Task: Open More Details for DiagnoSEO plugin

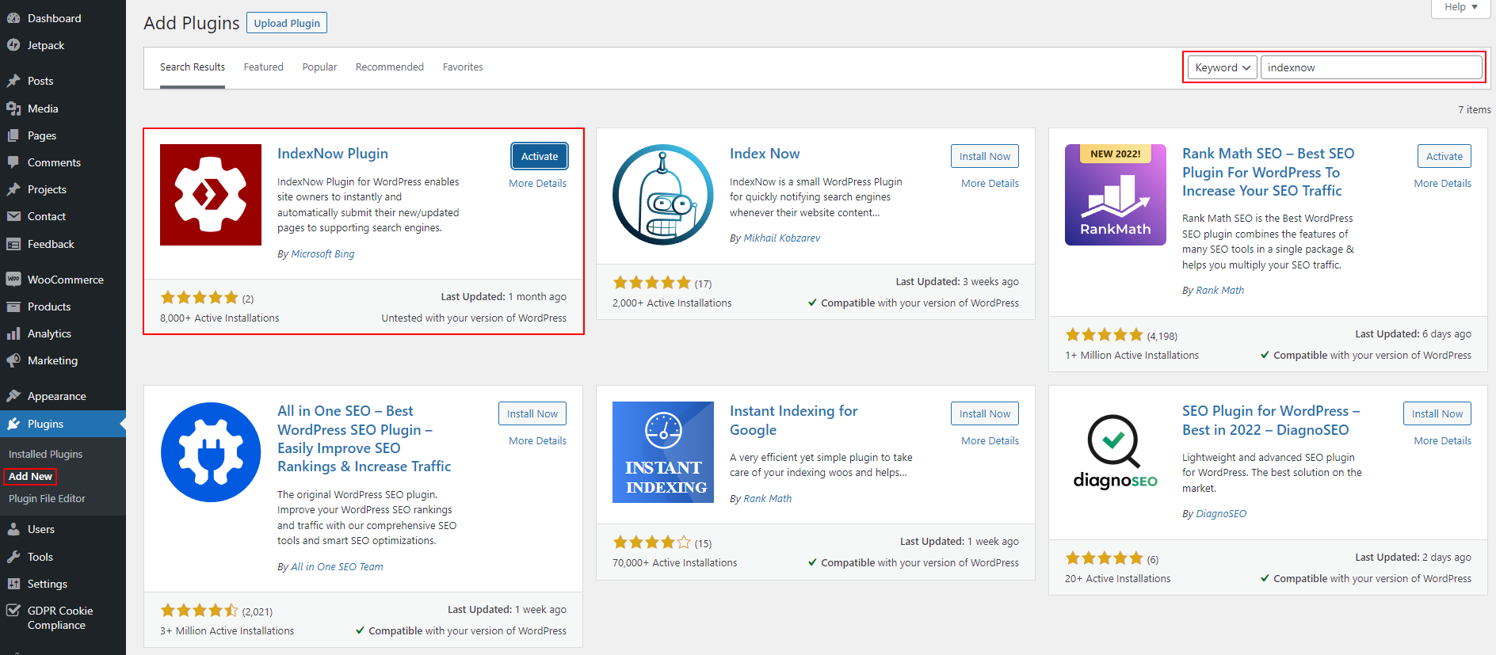Action: (x=1443, y=440)
